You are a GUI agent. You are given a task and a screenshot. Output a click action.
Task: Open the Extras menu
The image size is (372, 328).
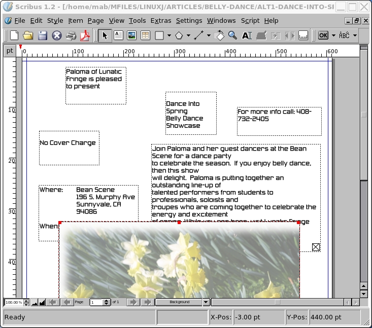160,21
